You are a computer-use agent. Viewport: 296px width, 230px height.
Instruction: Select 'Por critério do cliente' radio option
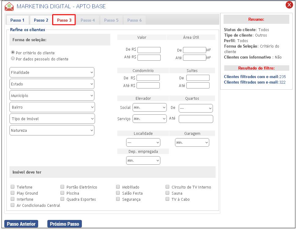coord(13,52)
